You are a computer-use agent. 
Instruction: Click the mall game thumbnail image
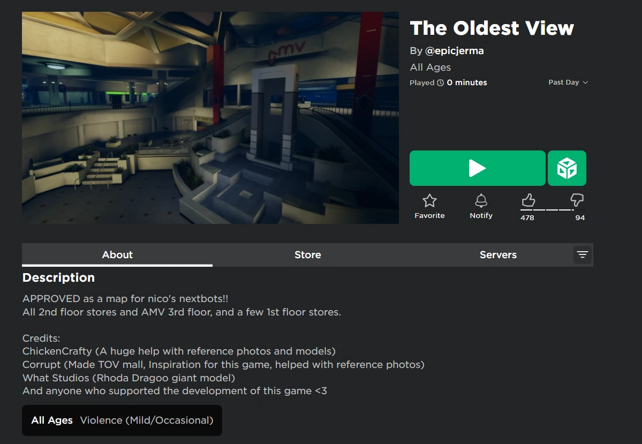(x=210, y=117)
